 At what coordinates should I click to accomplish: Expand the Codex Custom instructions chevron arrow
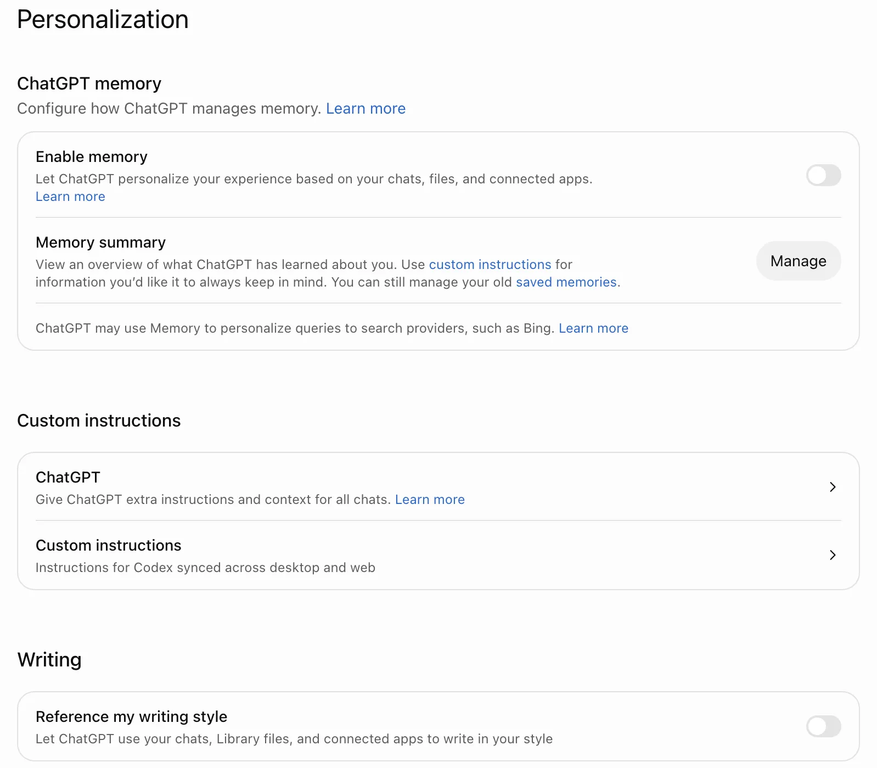(x=833, y=555)
